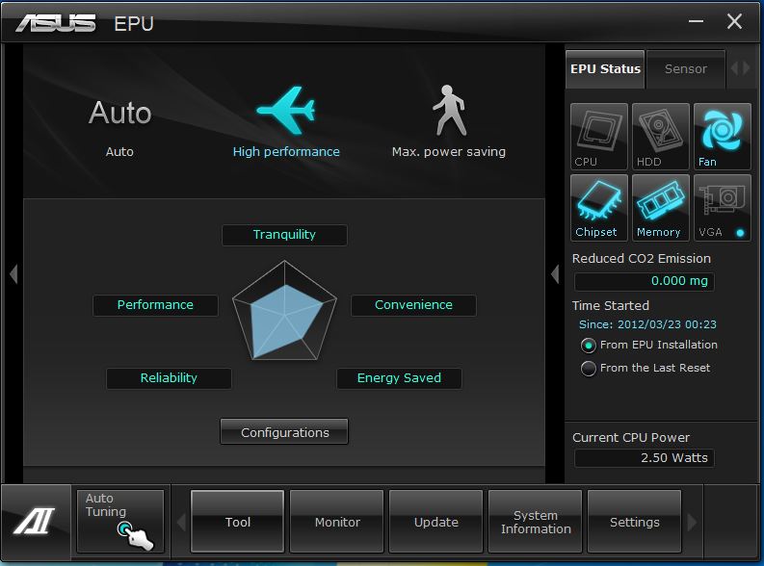The width and height of the screenshot is (764, 566).
Task: Close the EPU window
Action: point(734,21)
